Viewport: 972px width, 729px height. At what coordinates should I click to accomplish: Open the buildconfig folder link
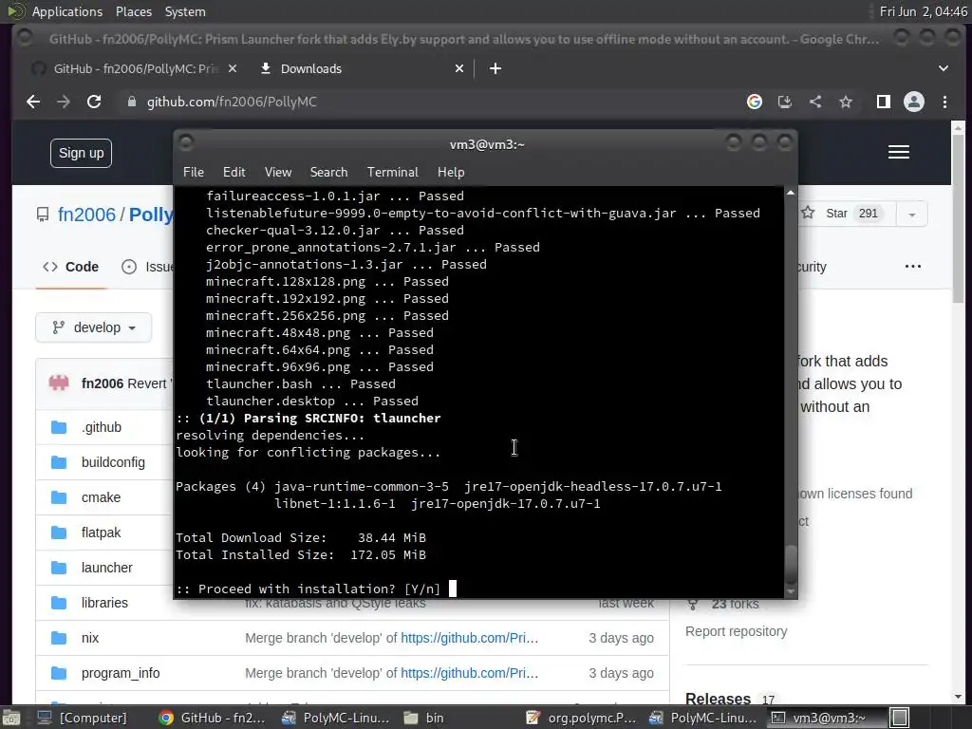[113, 462]
